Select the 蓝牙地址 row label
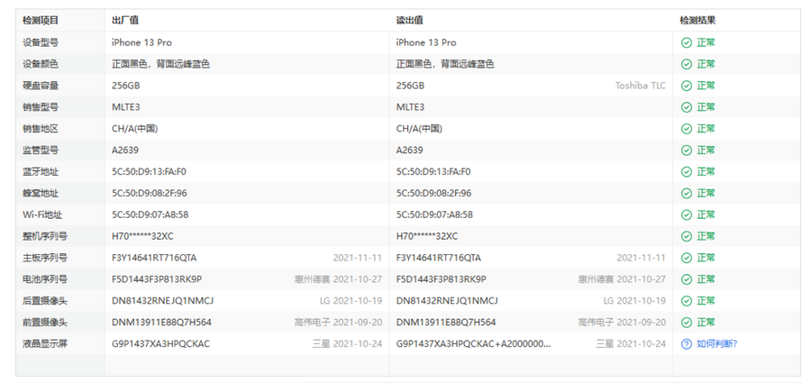The width and height of the screenshot is (811, 383). (x=41, y=172)
